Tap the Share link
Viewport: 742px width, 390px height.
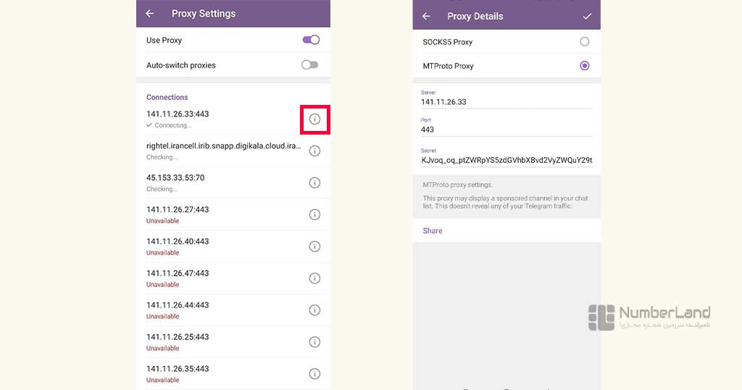pyautogui.click(x=433, y=231)
